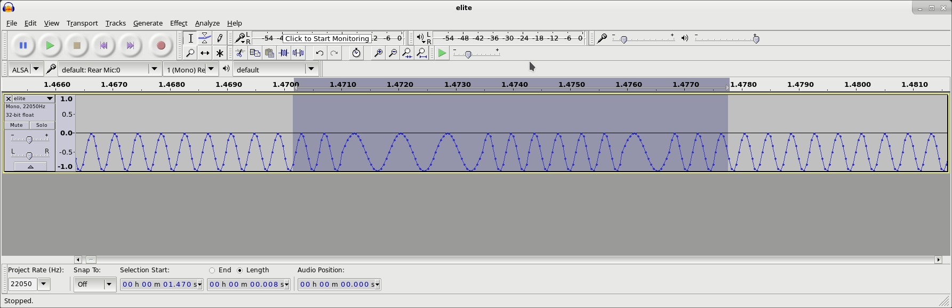Screen dimensions: 952x308
Task: Collapse the elite track with triangle button
Action: click(x=30, y=167)
